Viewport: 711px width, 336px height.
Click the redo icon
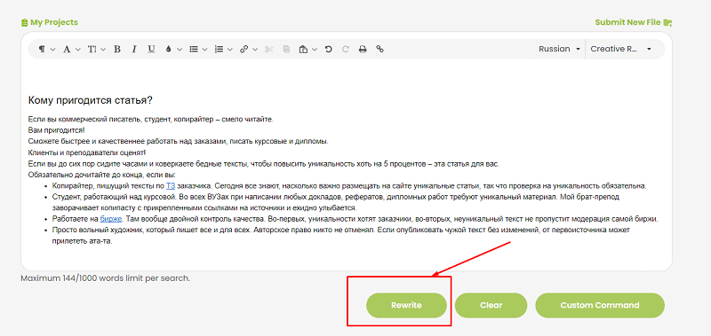point(346,50)
